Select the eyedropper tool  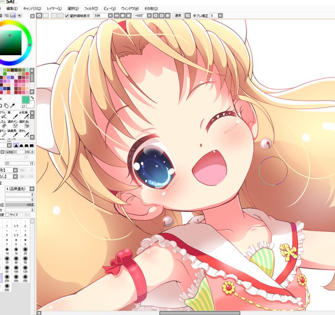(12, 106)
